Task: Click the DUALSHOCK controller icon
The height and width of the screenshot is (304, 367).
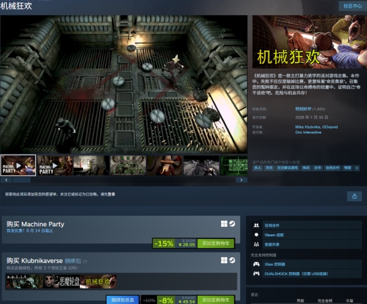Action: (x=256, y=273)
